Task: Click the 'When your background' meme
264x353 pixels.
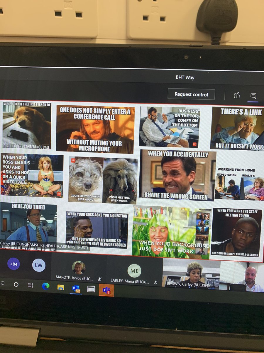Action: click(171, 232)
